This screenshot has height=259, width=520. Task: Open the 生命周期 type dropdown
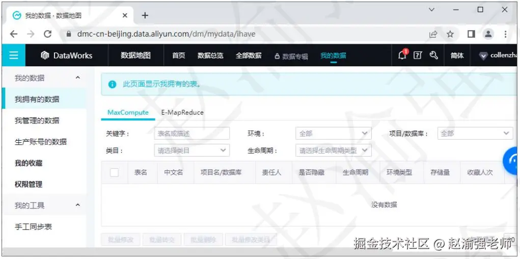[x=333, y=150]
